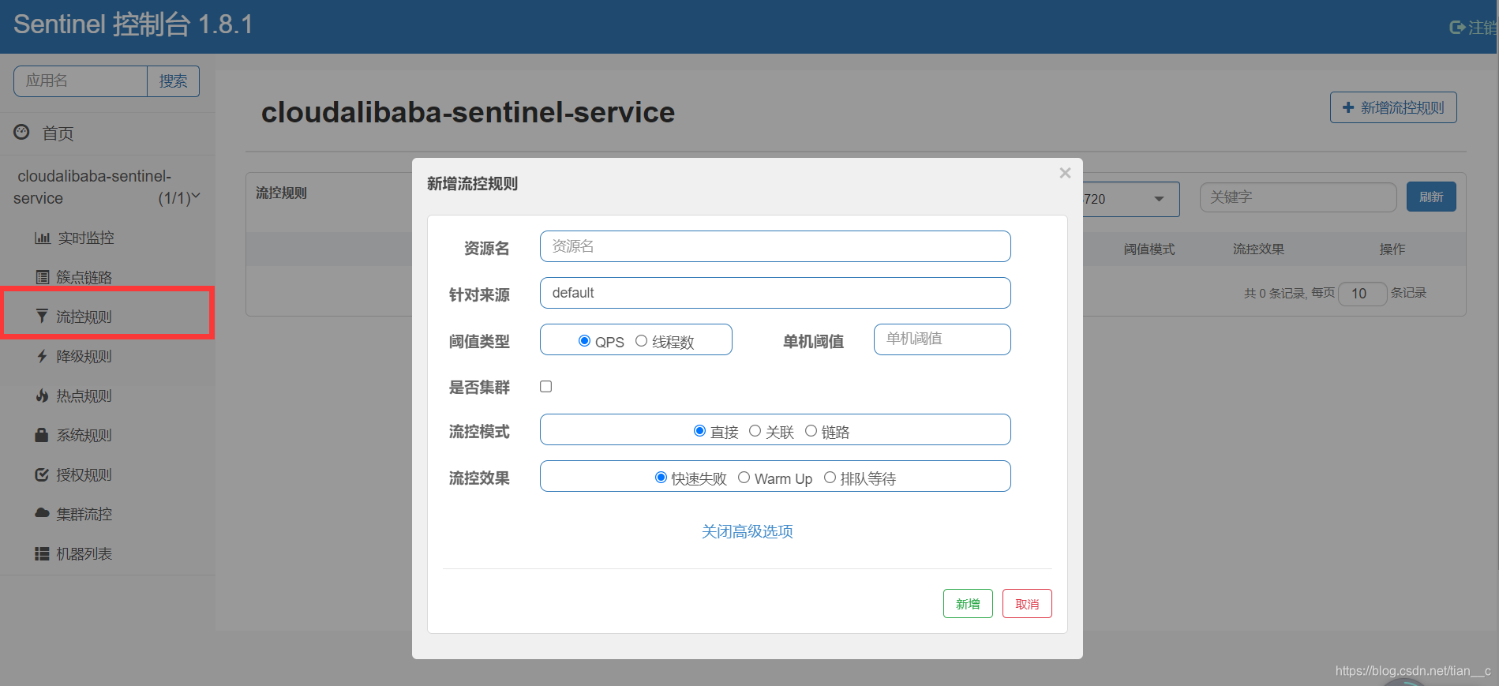Collapse the cloudalibaba-sentinel-service app chevron
The height and width of the screenshot is (686, 1499).
(x=196, y=197)
